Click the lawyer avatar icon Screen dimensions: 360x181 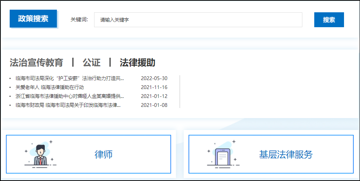[41, 154]
